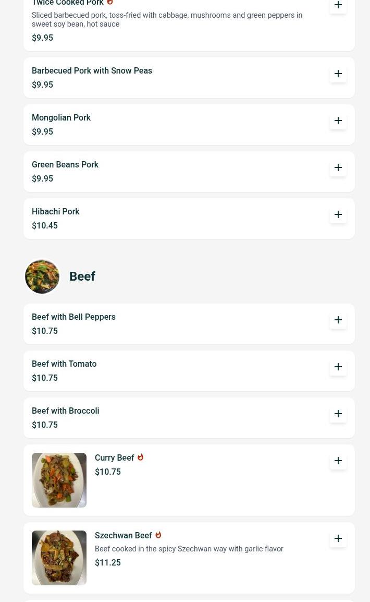
Task: Open Hibachi Pork item title
Action: pyautogui.click(x=56, y=212)
